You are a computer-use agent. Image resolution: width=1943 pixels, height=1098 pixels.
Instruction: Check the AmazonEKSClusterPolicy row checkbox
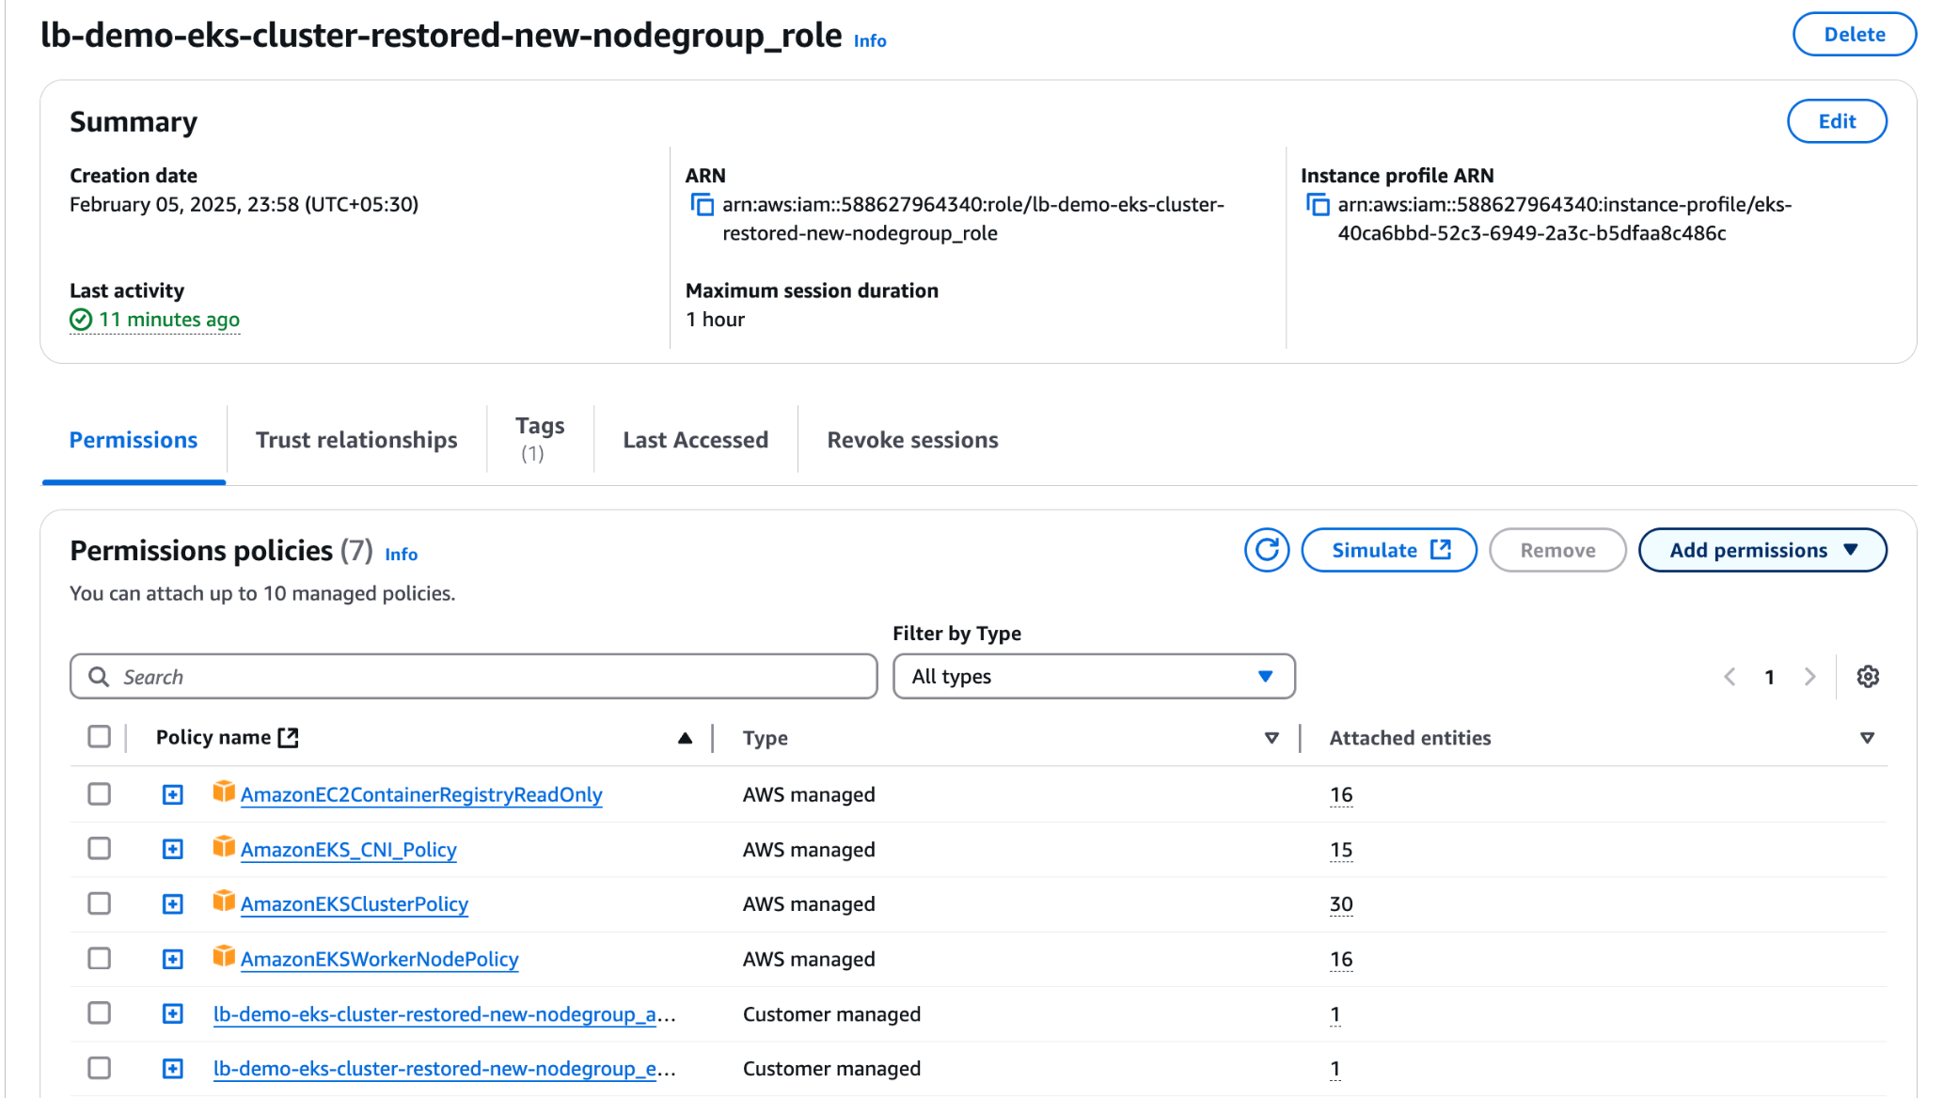point(99,903)
